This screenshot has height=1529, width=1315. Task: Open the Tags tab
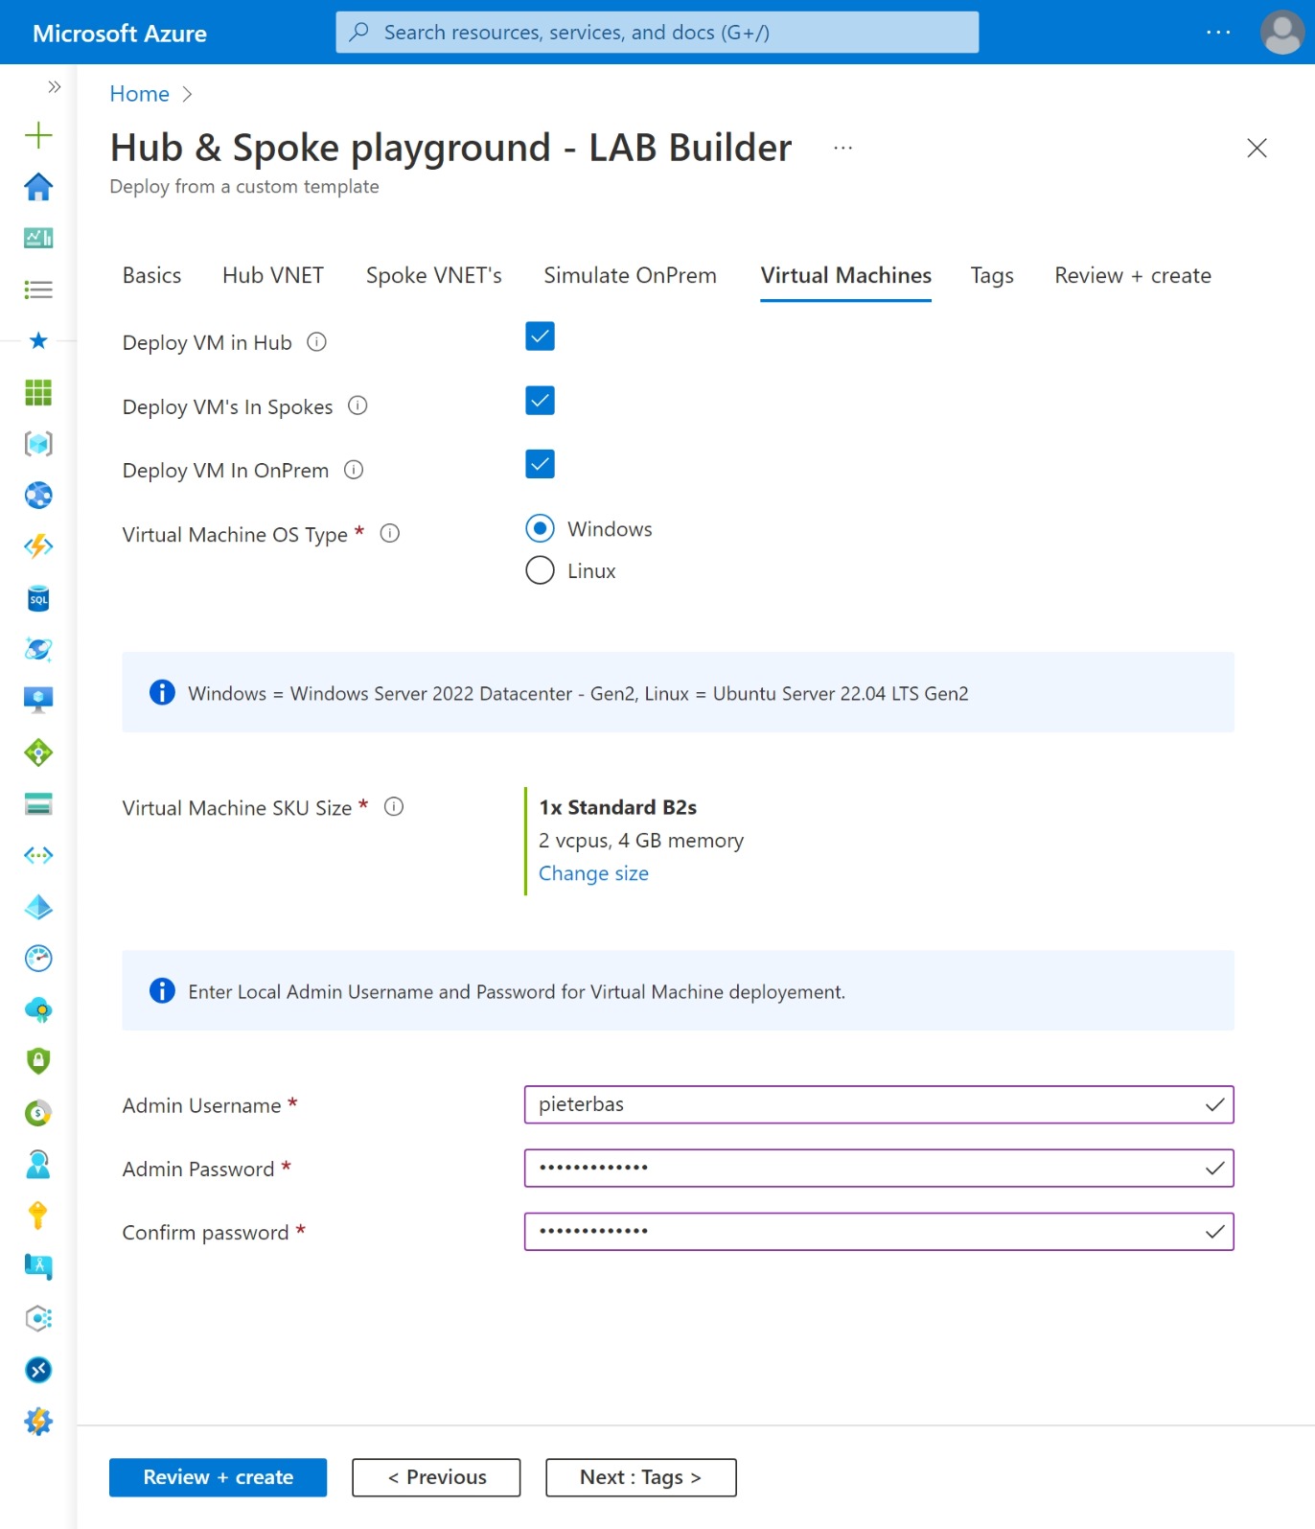pyautogui.click(x=992, y=276)
